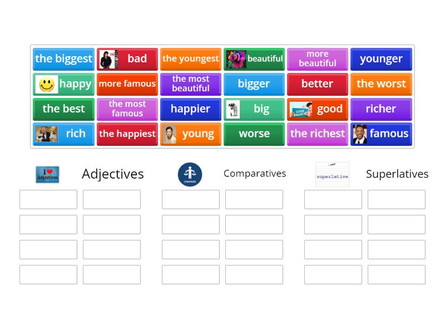Click the superlative notebook icon
Viewport: 445px width, 334px height.
click(x=332, y=173)
